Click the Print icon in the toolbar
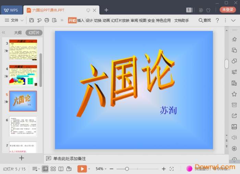Screen dimensions: 240x174 [x=47, y=21]
